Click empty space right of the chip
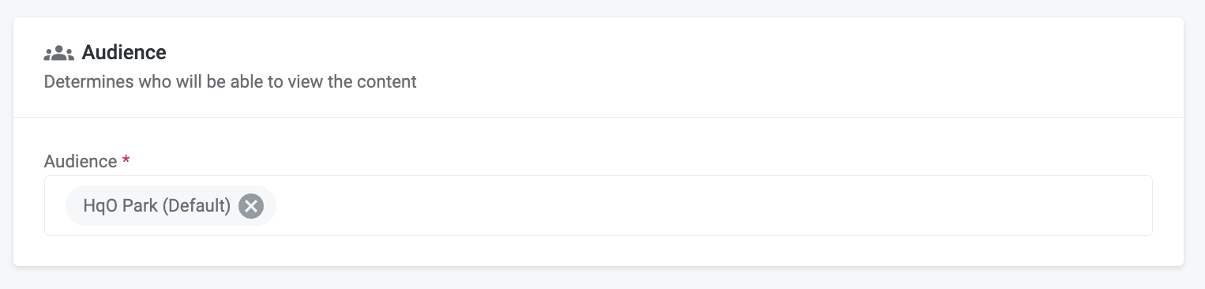The image size is (1205, 289). [711, 205]
